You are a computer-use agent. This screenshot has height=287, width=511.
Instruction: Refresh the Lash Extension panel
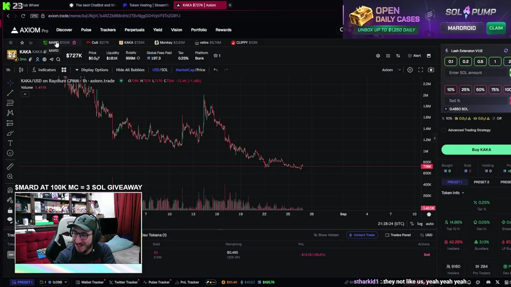point(506,51)
